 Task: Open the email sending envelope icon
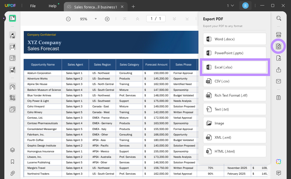coord(279,81)
